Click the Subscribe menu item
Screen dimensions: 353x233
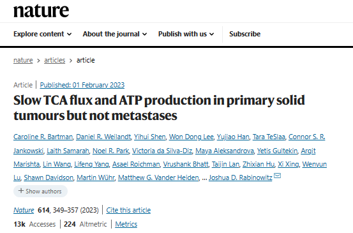[244, 34]
